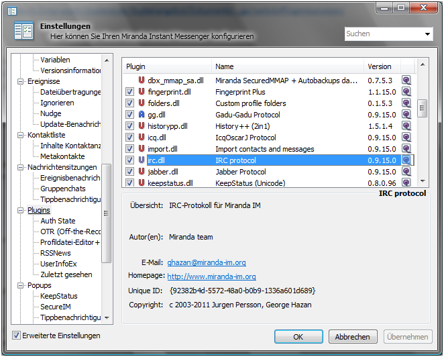
Task: Click the Unicode U icon of historypp.dll
Action: pyautogui.click(x=142, y=125)
